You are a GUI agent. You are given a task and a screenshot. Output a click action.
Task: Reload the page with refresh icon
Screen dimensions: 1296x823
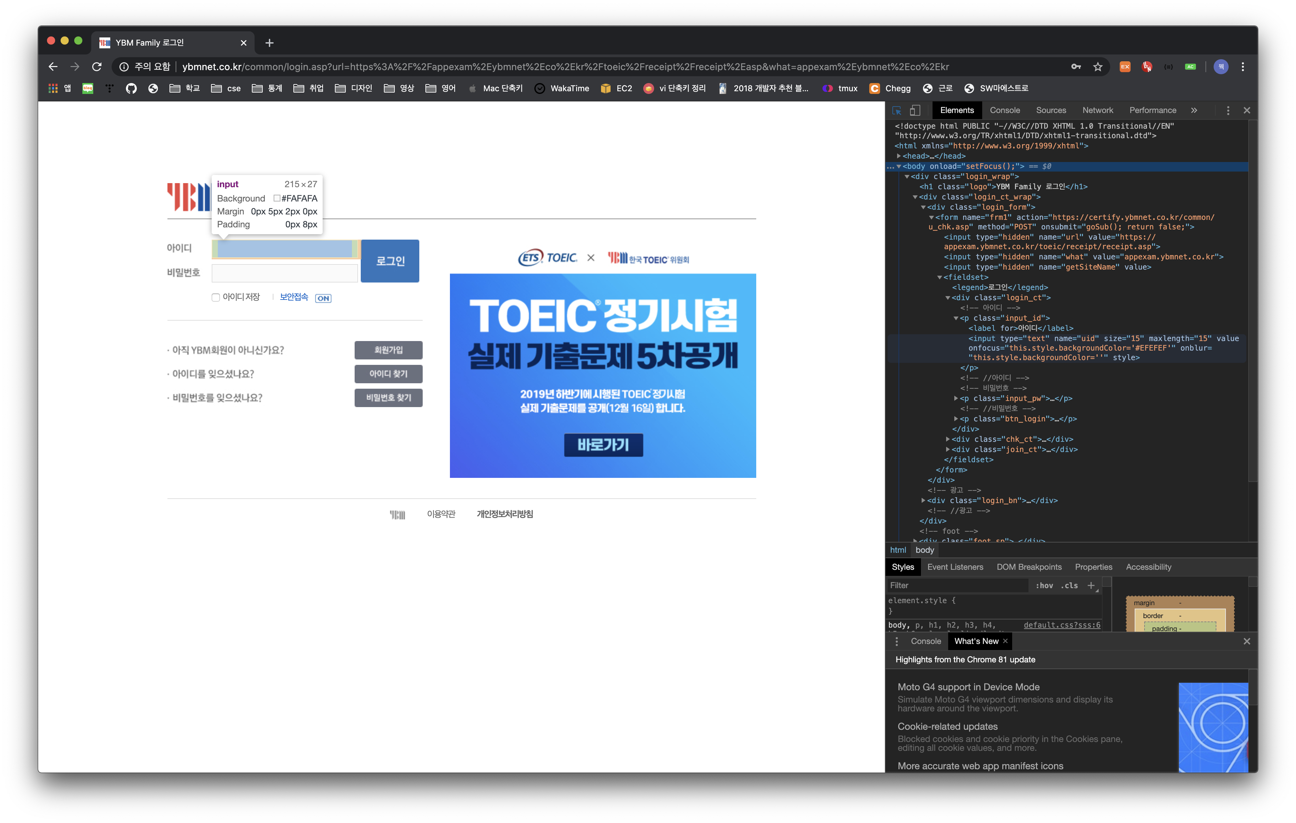pyautogui.click(x=97, y=67)
